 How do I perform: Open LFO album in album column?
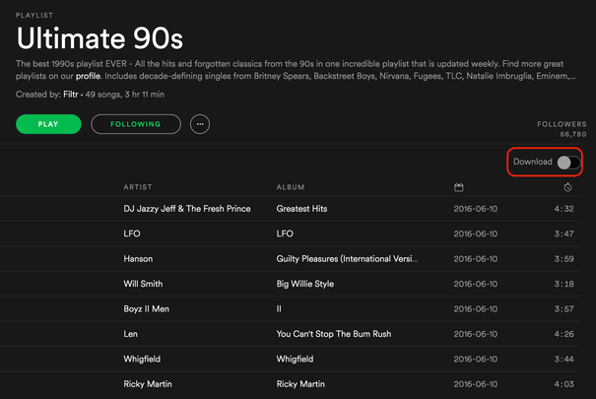[285, 233]
